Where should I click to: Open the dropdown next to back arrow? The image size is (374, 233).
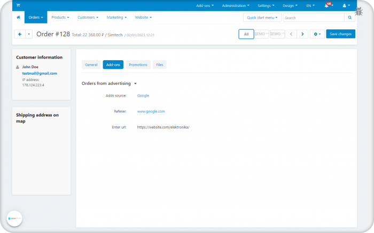(29, 34)
